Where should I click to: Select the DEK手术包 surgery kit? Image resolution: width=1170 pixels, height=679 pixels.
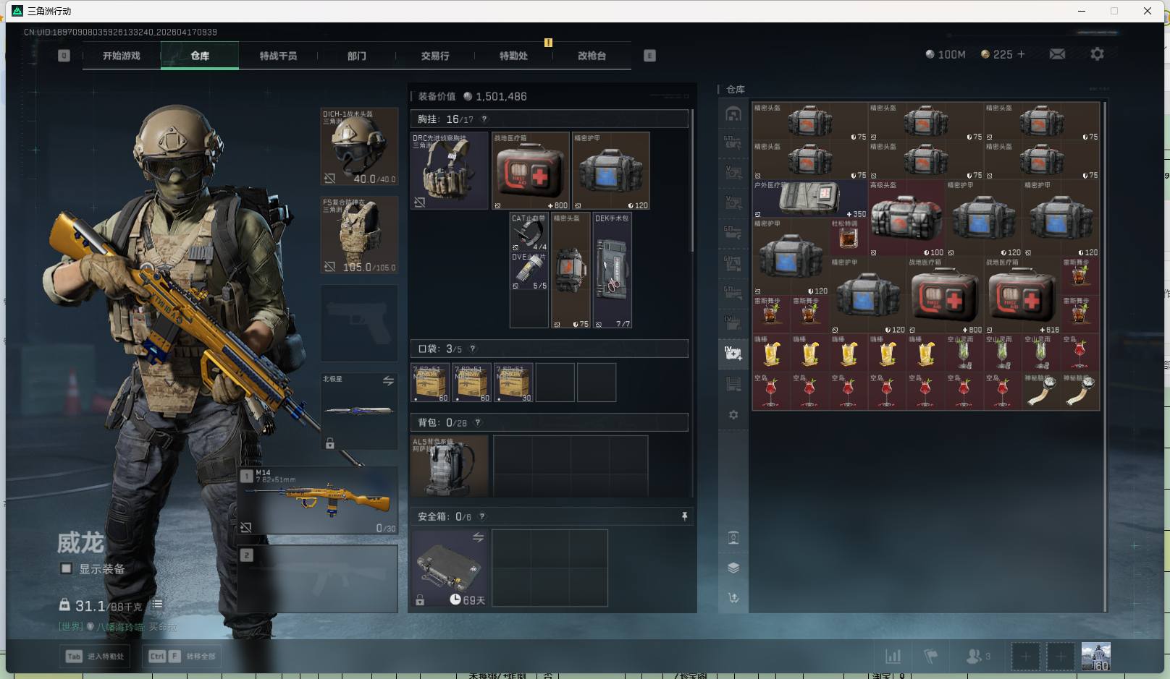[x=612, y=270]
